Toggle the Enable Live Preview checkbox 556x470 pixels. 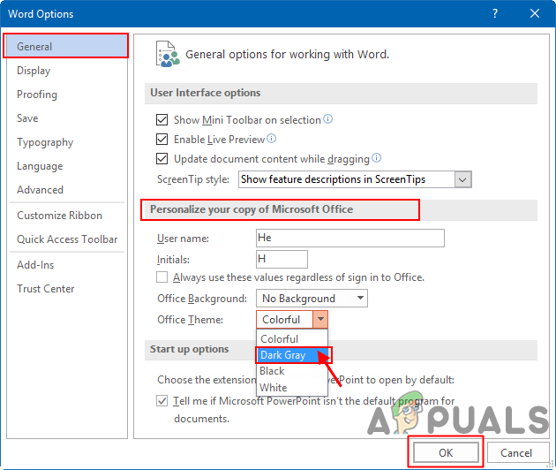tap(162, 139)
